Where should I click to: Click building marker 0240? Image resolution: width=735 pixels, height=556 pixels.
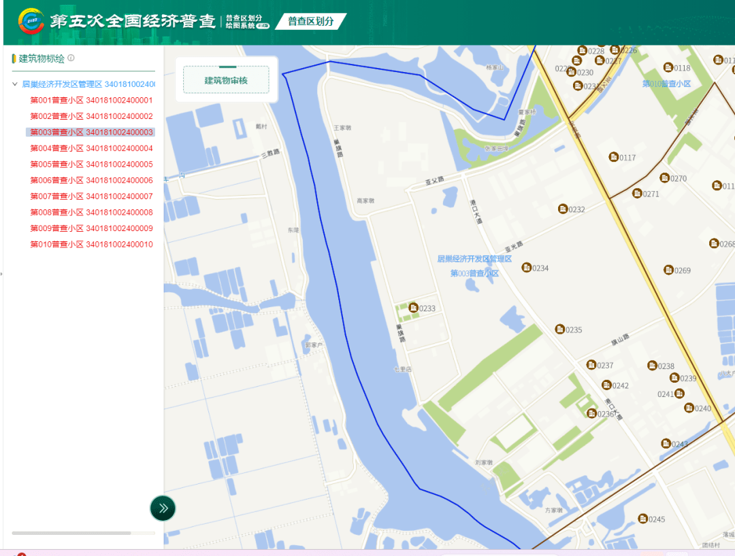click(x=689, y=408)
